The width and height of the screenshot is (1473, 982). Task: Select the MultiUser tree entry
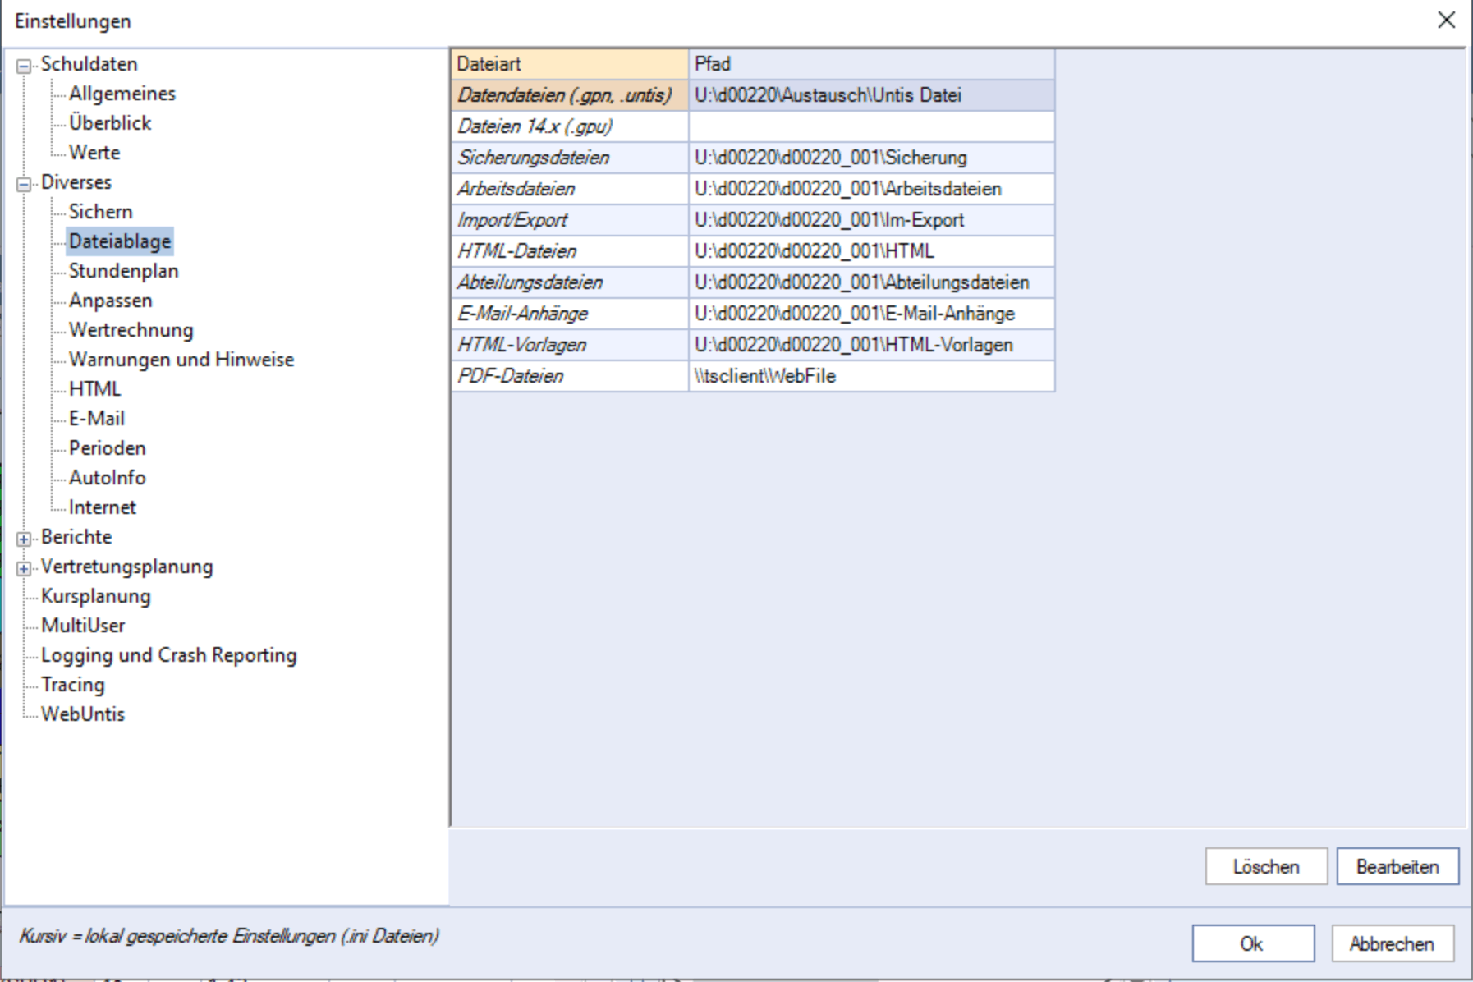(83, 626)
